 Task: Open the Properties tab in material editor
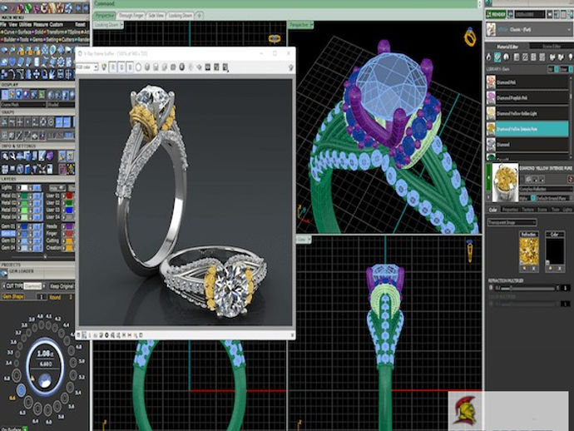[510, 210]
